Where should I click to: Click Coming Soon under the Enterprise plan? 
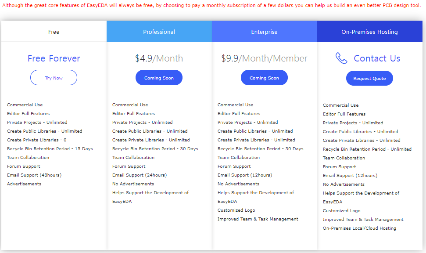coord(264,78)
